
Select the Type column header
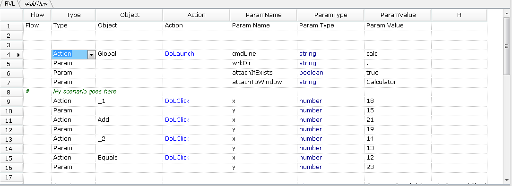pyautogui.click(x=73, y=15)
